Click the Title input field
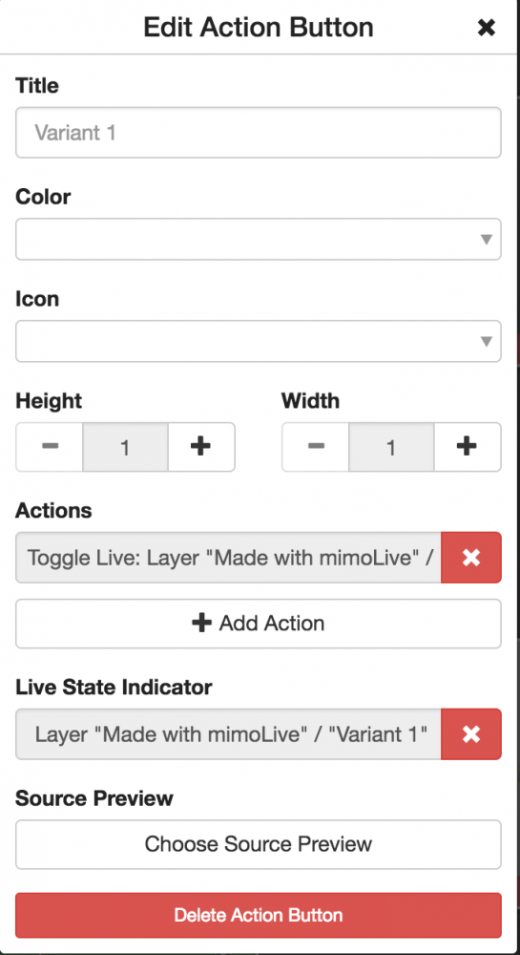This screenshot has height=955, width=520. point(259,133)
